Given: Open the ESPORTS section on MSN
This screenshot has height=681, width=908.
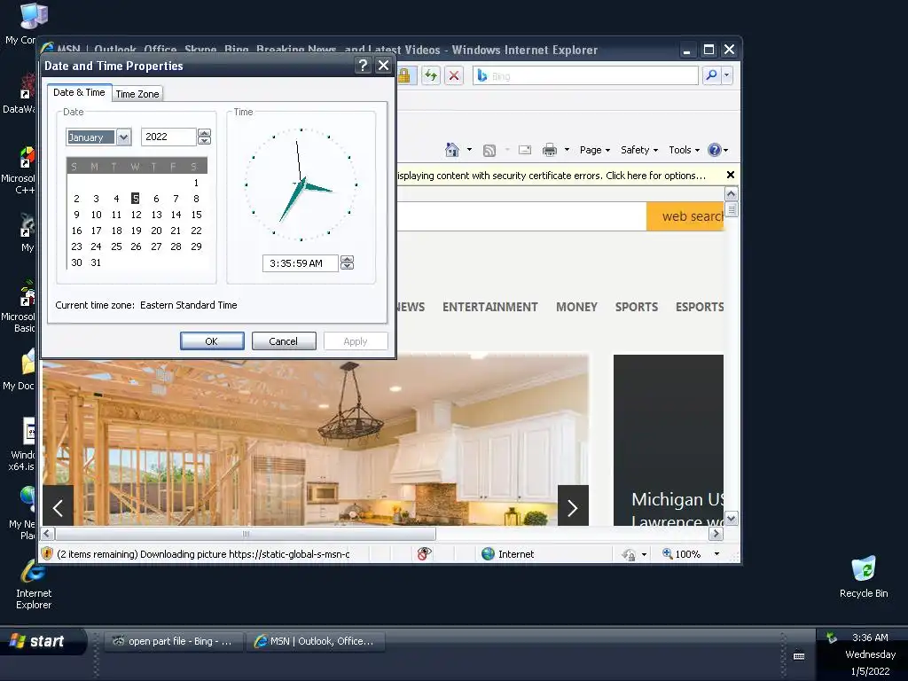Looking at the screenshot, I should [x=700, y=307].
